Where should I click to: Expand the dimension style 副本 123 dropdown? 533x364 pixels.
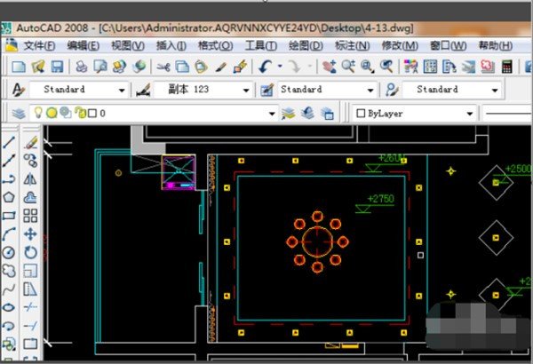246,90
